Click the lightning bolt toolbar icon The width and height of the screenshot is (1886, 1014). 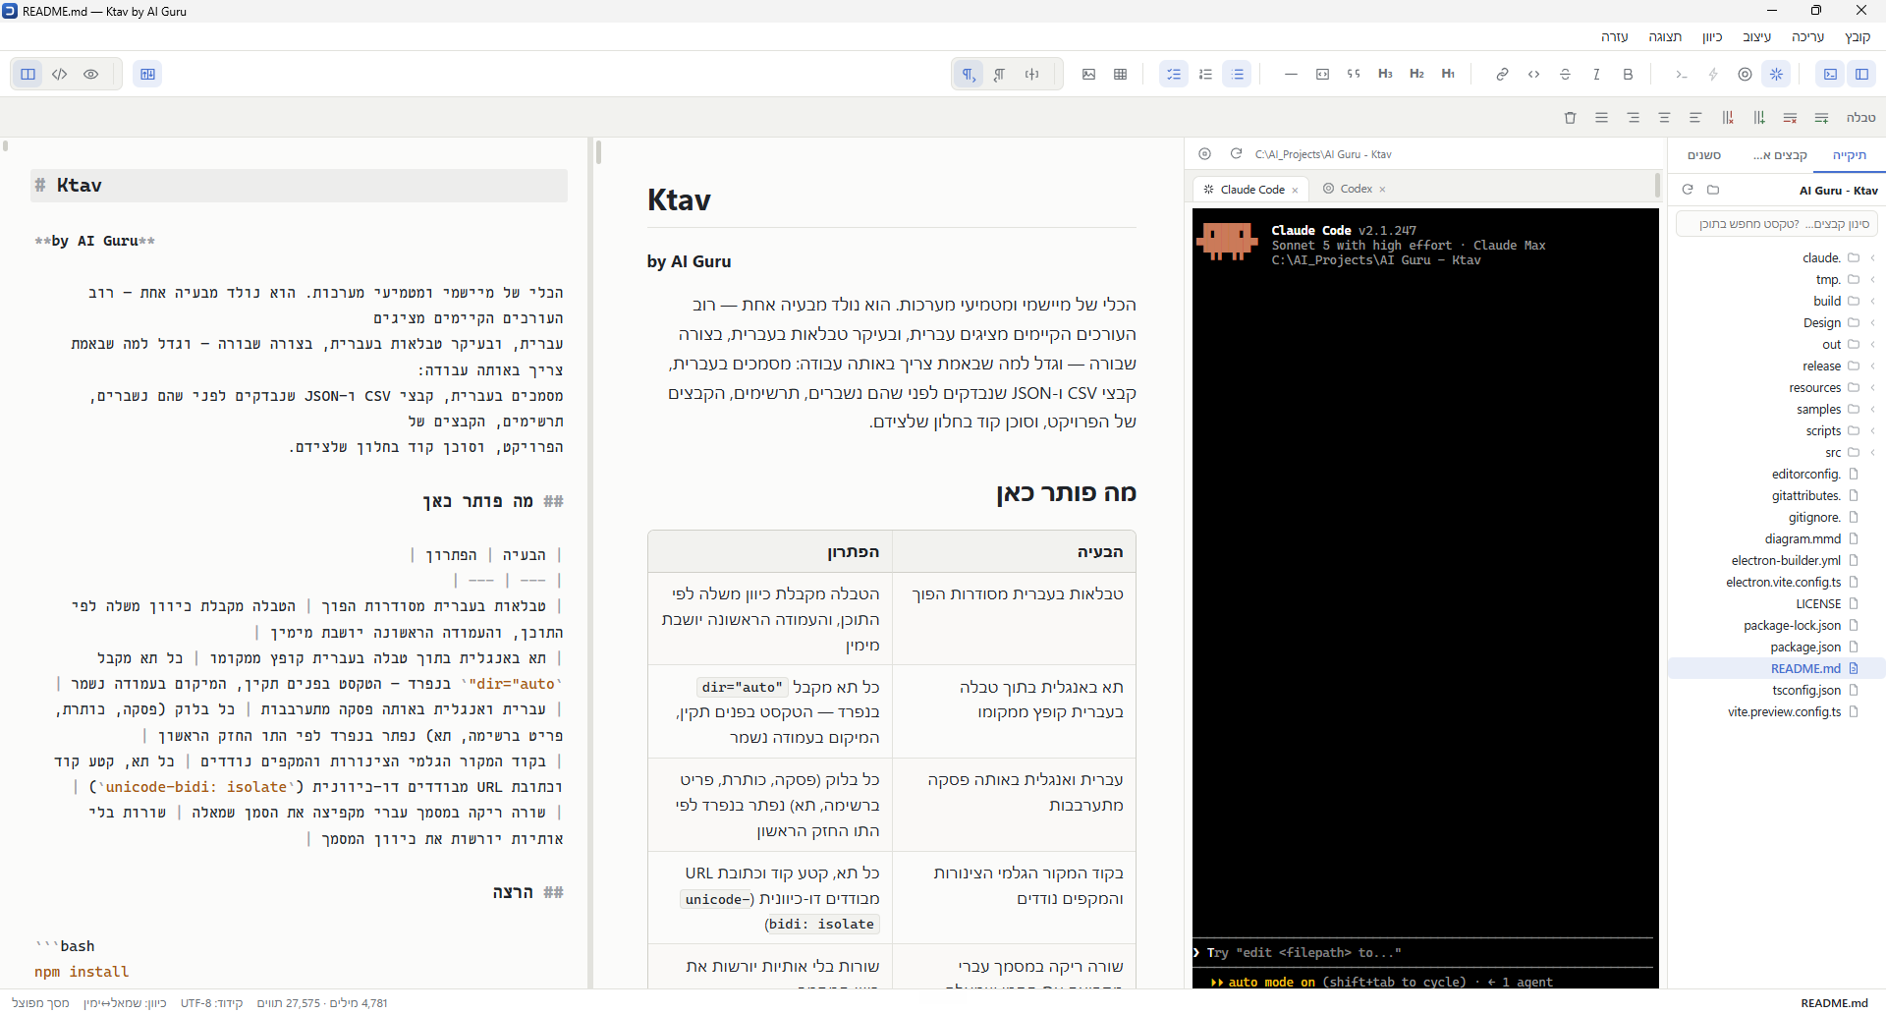(x=1713, y=74)
